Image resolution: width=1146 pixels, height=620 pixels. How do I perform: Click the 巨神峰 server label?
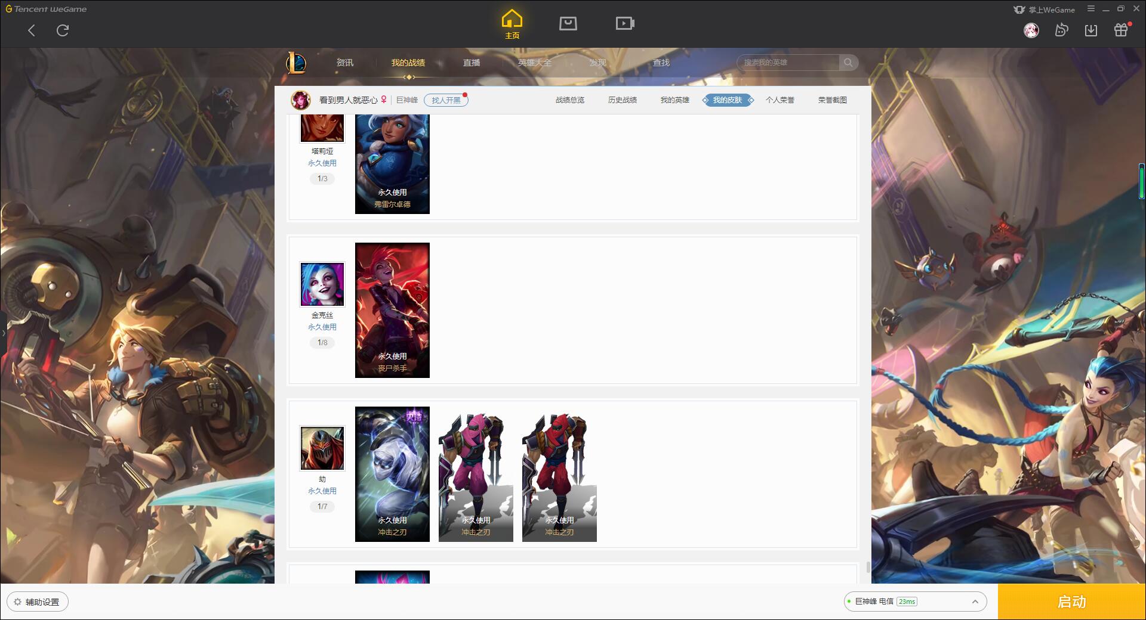pyautogui.click(x=407, y=100)
